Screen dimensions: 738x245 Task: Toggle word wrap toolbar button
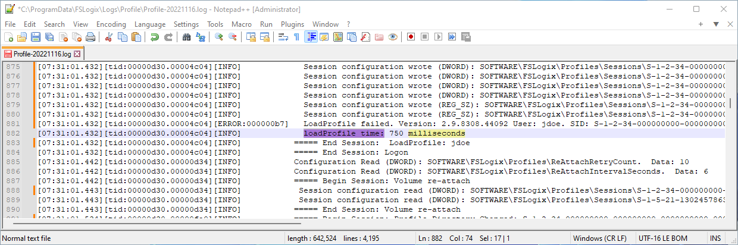click(x=283, y=37)
